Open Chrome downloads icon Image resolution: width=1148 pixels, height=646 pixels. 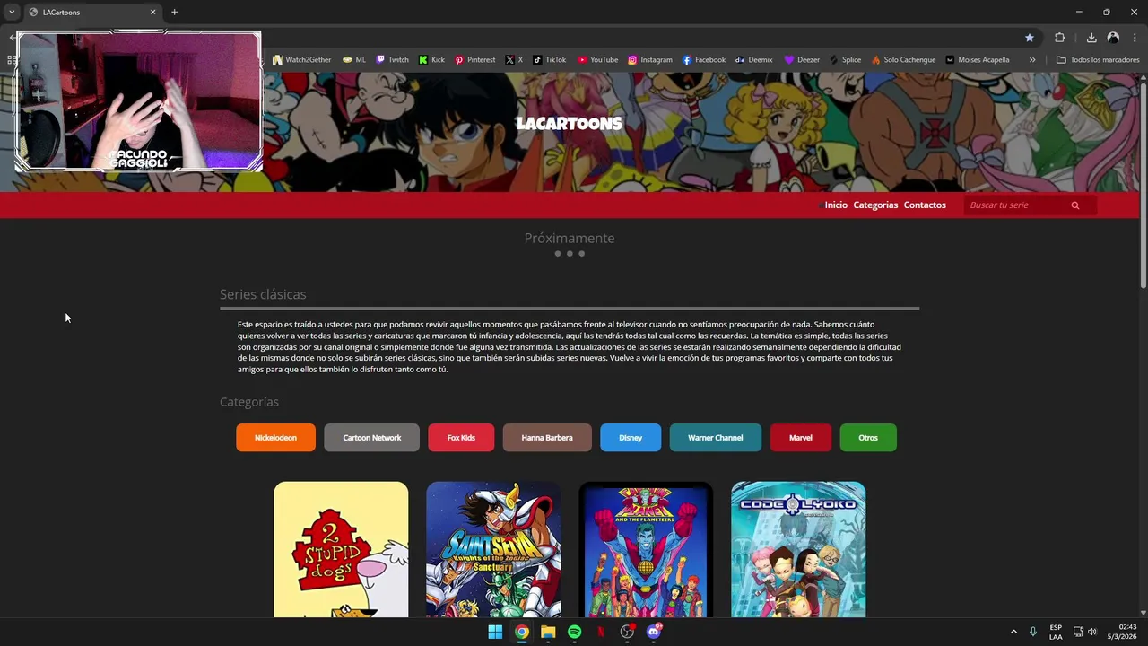pos(1091,38)
